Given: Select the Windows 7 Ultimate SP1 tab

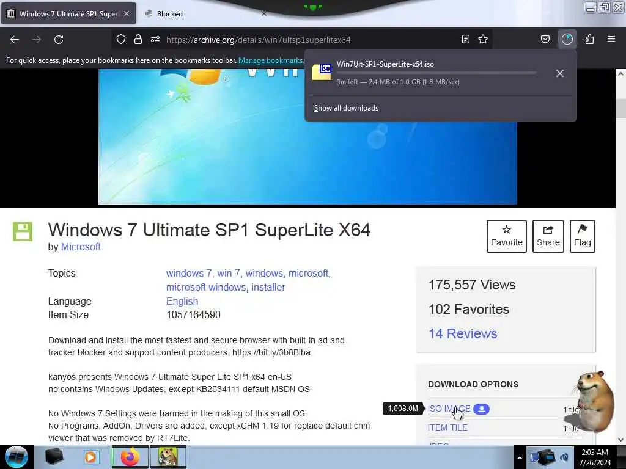Looking at the screenshot, I should coord(68,14).
